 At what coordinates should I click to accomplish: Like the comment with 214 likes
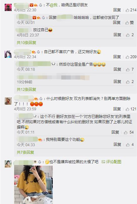(x=131, y=10)
